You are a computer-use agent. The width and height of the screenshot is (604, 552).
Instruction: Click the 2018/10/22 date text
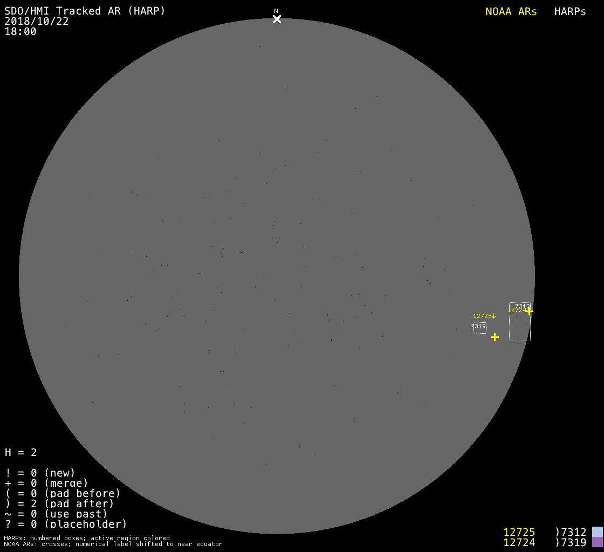coord(37,21)
